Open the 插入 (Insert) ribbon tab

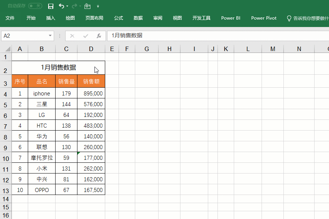[x=51, y=18]
